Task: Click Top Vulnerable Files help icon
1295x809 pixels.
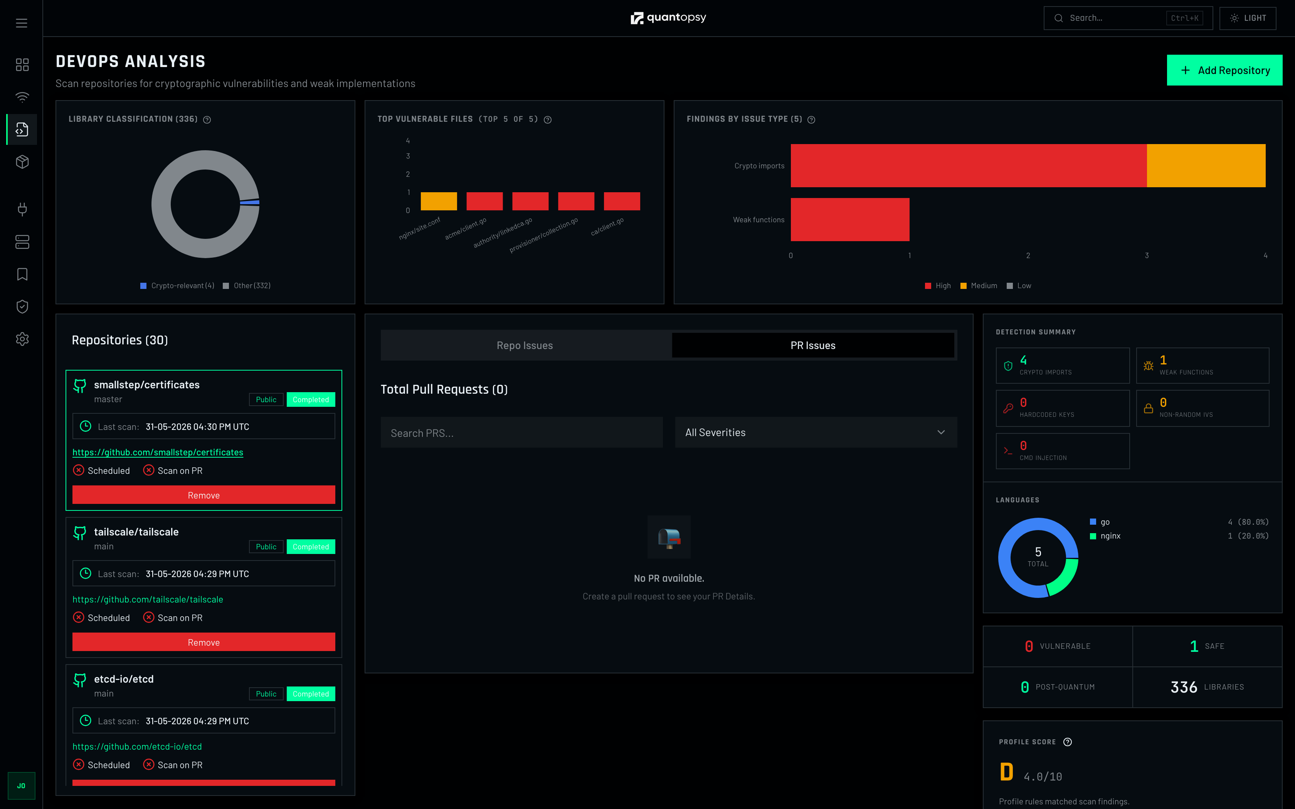Action: point(547,120)
